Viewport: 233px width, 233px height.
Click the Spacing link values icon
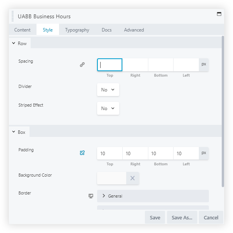tap(82, 65)
